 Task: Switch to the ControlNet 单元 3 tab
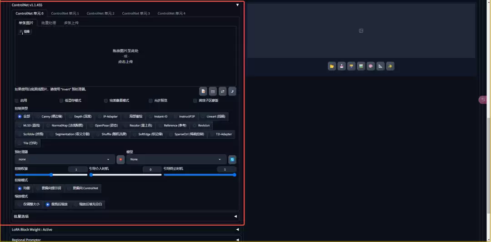[136, 14]
